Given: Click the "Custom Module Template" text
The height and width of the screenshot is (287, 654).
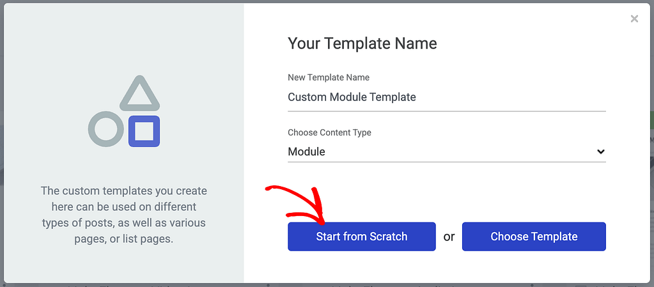Looking at the screenshot, I should [x=352, y=98].
